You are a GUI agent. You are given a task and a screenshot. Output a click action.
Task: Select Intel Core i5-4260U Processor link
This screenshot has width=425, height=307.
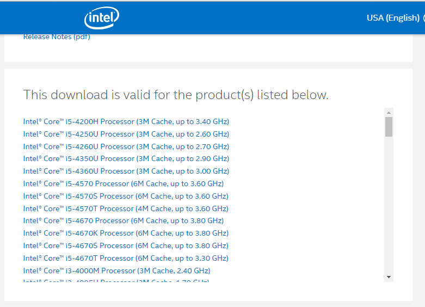pos(126,146)
